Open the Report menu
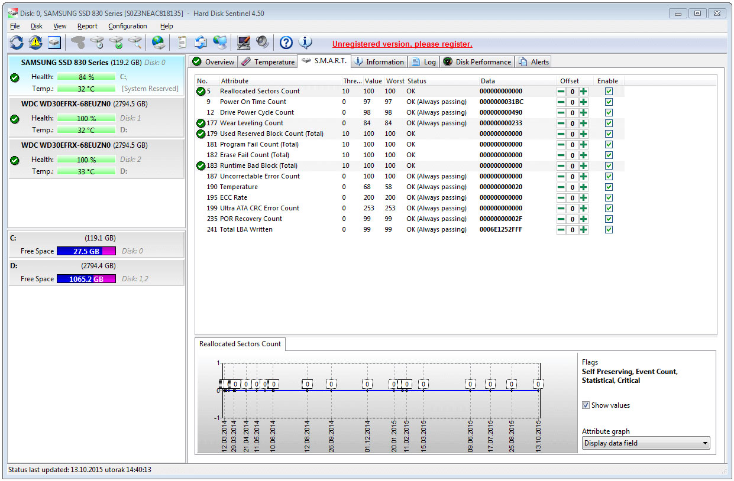The height and width of the screenshot is (481, 734). [x=88, y=26]
